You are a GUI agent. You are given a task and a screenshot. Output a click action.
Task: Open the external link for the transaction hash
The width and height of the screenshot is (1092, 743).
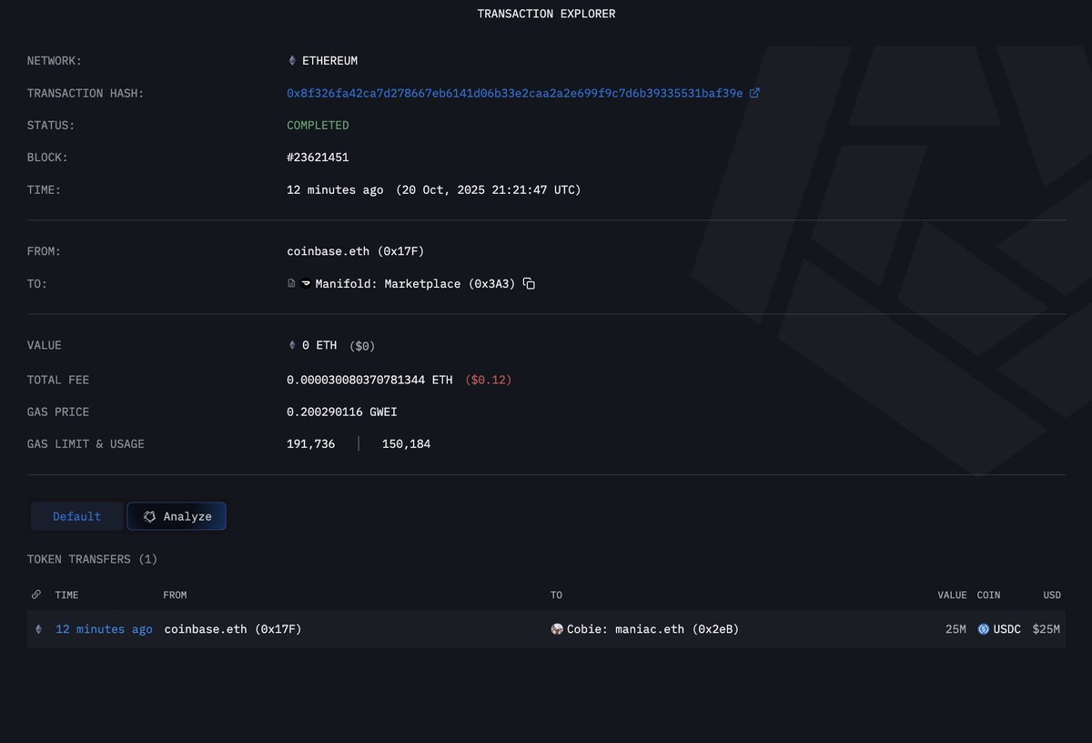coord(756,92)
